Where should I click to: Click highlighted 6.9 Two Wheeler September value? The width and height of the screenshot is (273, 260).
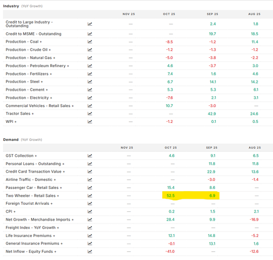[x=212, y=196]
